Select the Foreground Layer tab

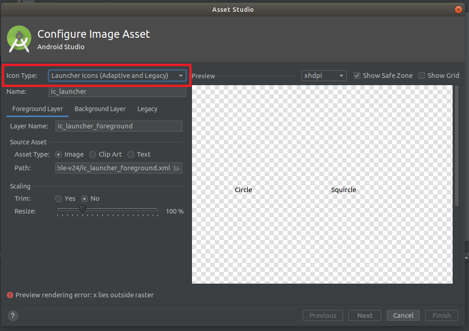[37, 109]
